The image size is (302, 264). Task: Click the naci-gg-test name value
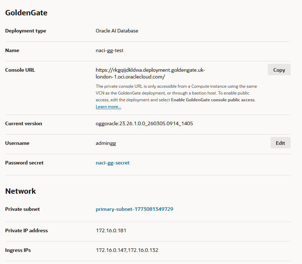(x=109, y=50)
